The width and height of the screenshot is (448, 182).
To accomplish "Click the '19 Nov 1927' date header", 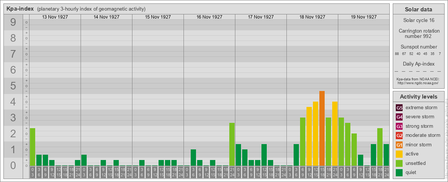I will click(x=364, y=17).
